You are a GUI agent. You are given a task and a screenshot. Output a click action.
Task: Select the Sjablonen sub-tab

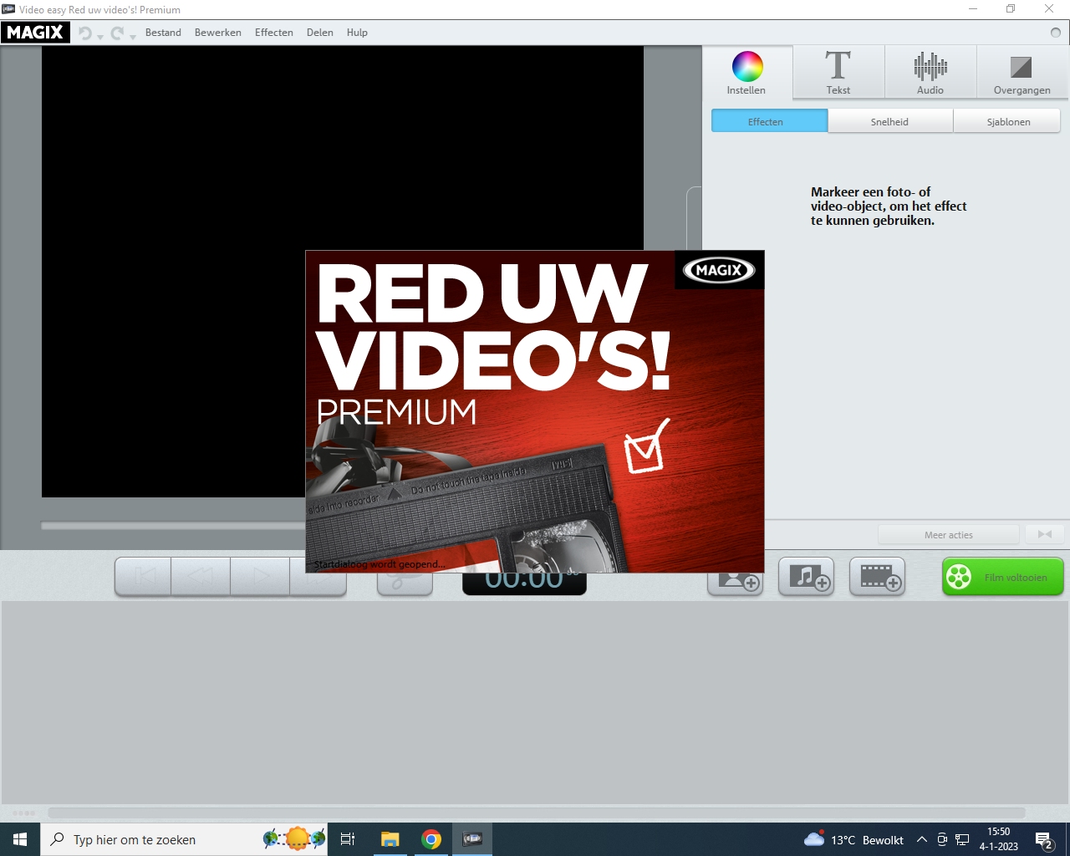pyautogui.click(x=1007, y=121)
